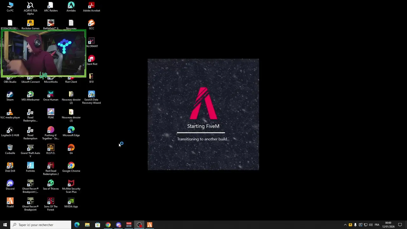
Task: Click the FiveM logo in the splash window
Action: click(203, 103)
